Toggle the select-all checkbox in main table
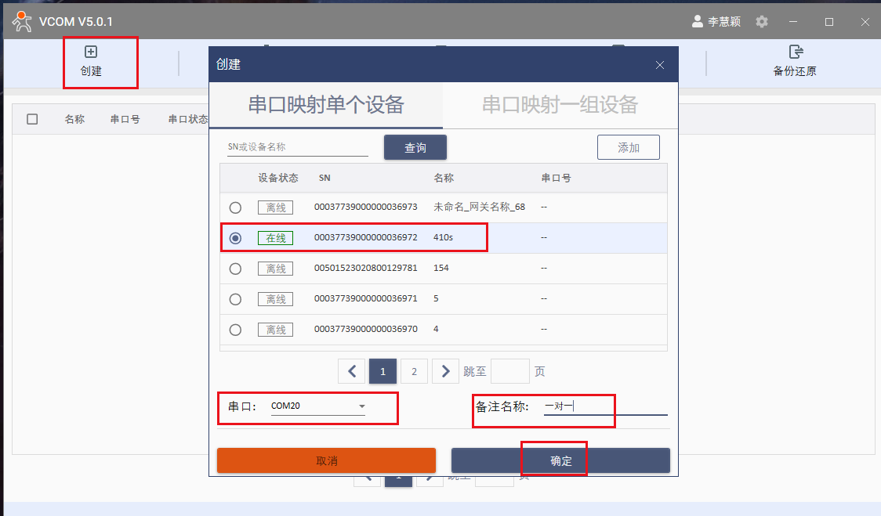The width and height of the screenshot is (881, 516). coord(32,119)
